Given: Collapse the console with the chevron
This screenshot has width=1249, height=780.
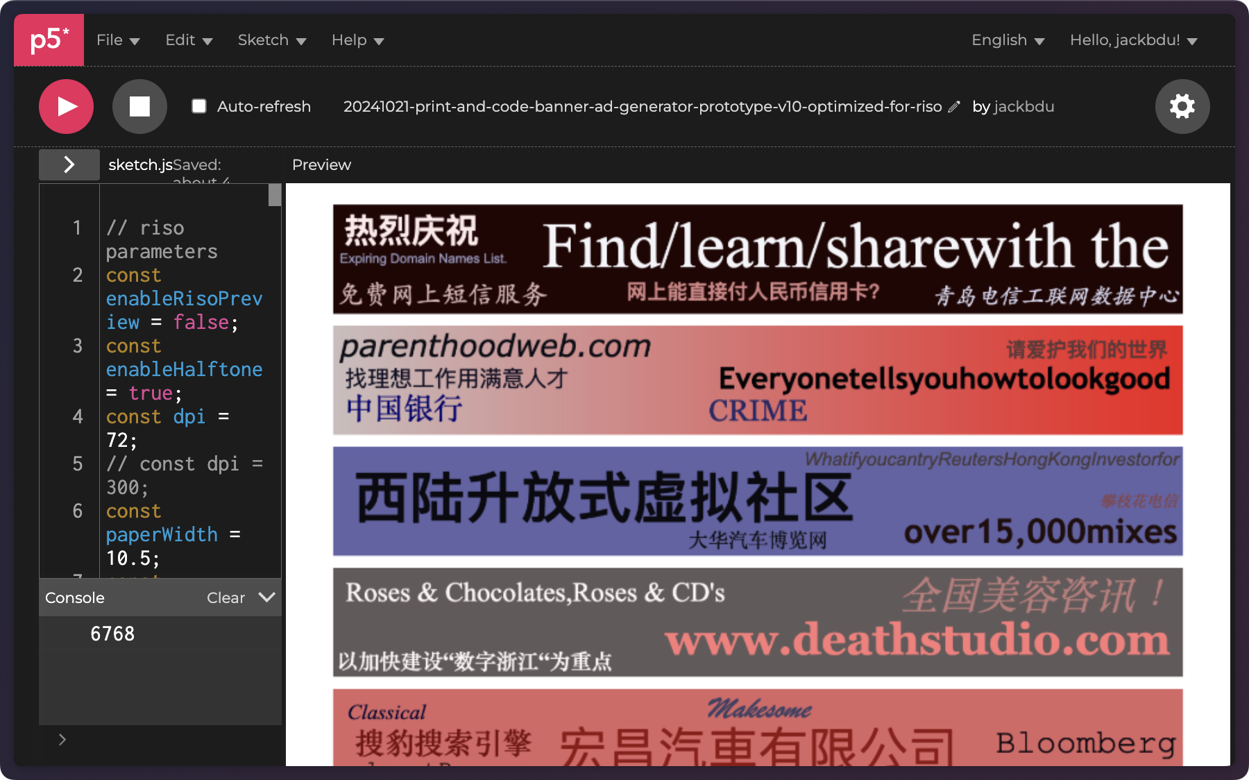Looking at the screenshot, I should pos(266,597).
